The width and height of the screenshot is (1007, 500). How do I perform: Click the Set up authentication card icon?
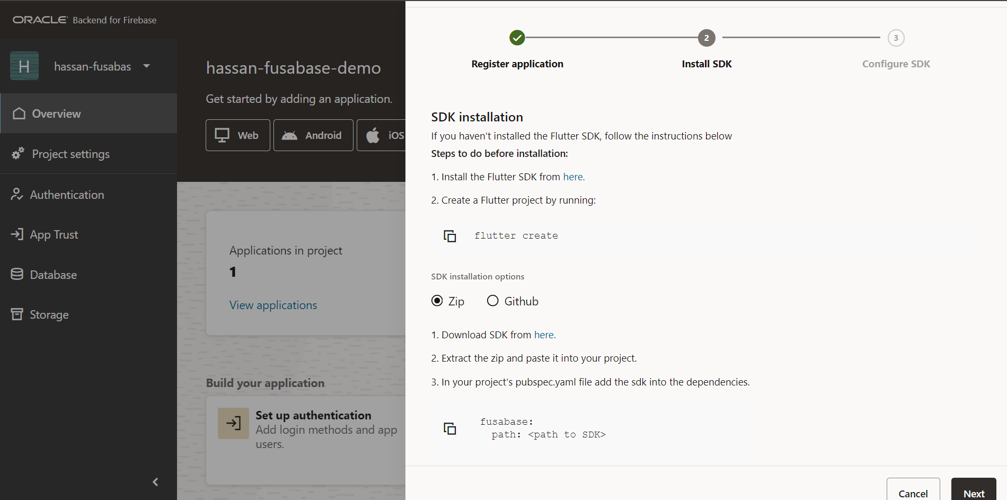tap(233, 423)
